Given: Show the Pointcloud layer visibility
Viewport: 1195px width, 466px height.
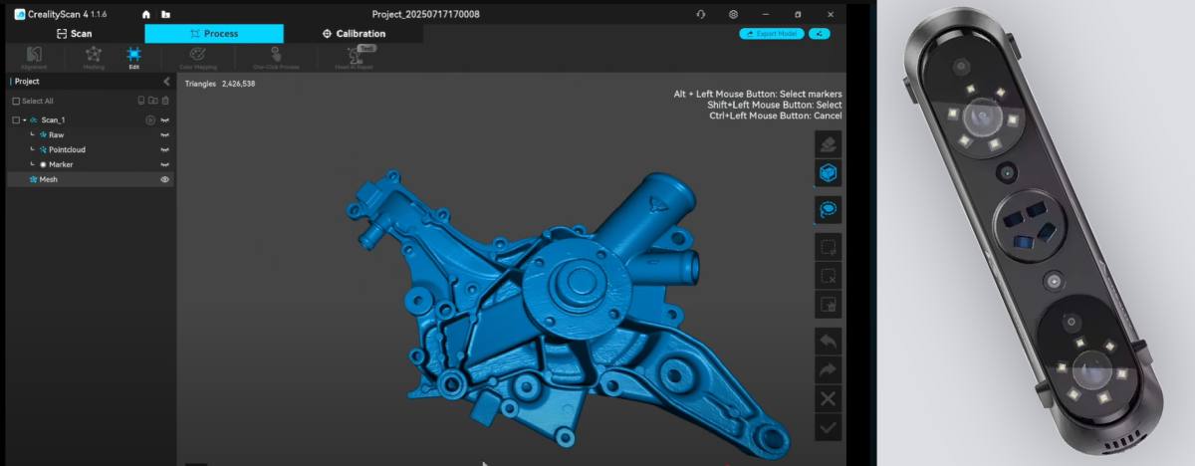Looking at the screenshot, I should coord(165,149).
